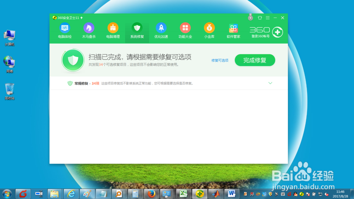Viewport: 354px width, 199px height.
Task: Click the 登录360帐号 login plus icon
Action: 278,32
